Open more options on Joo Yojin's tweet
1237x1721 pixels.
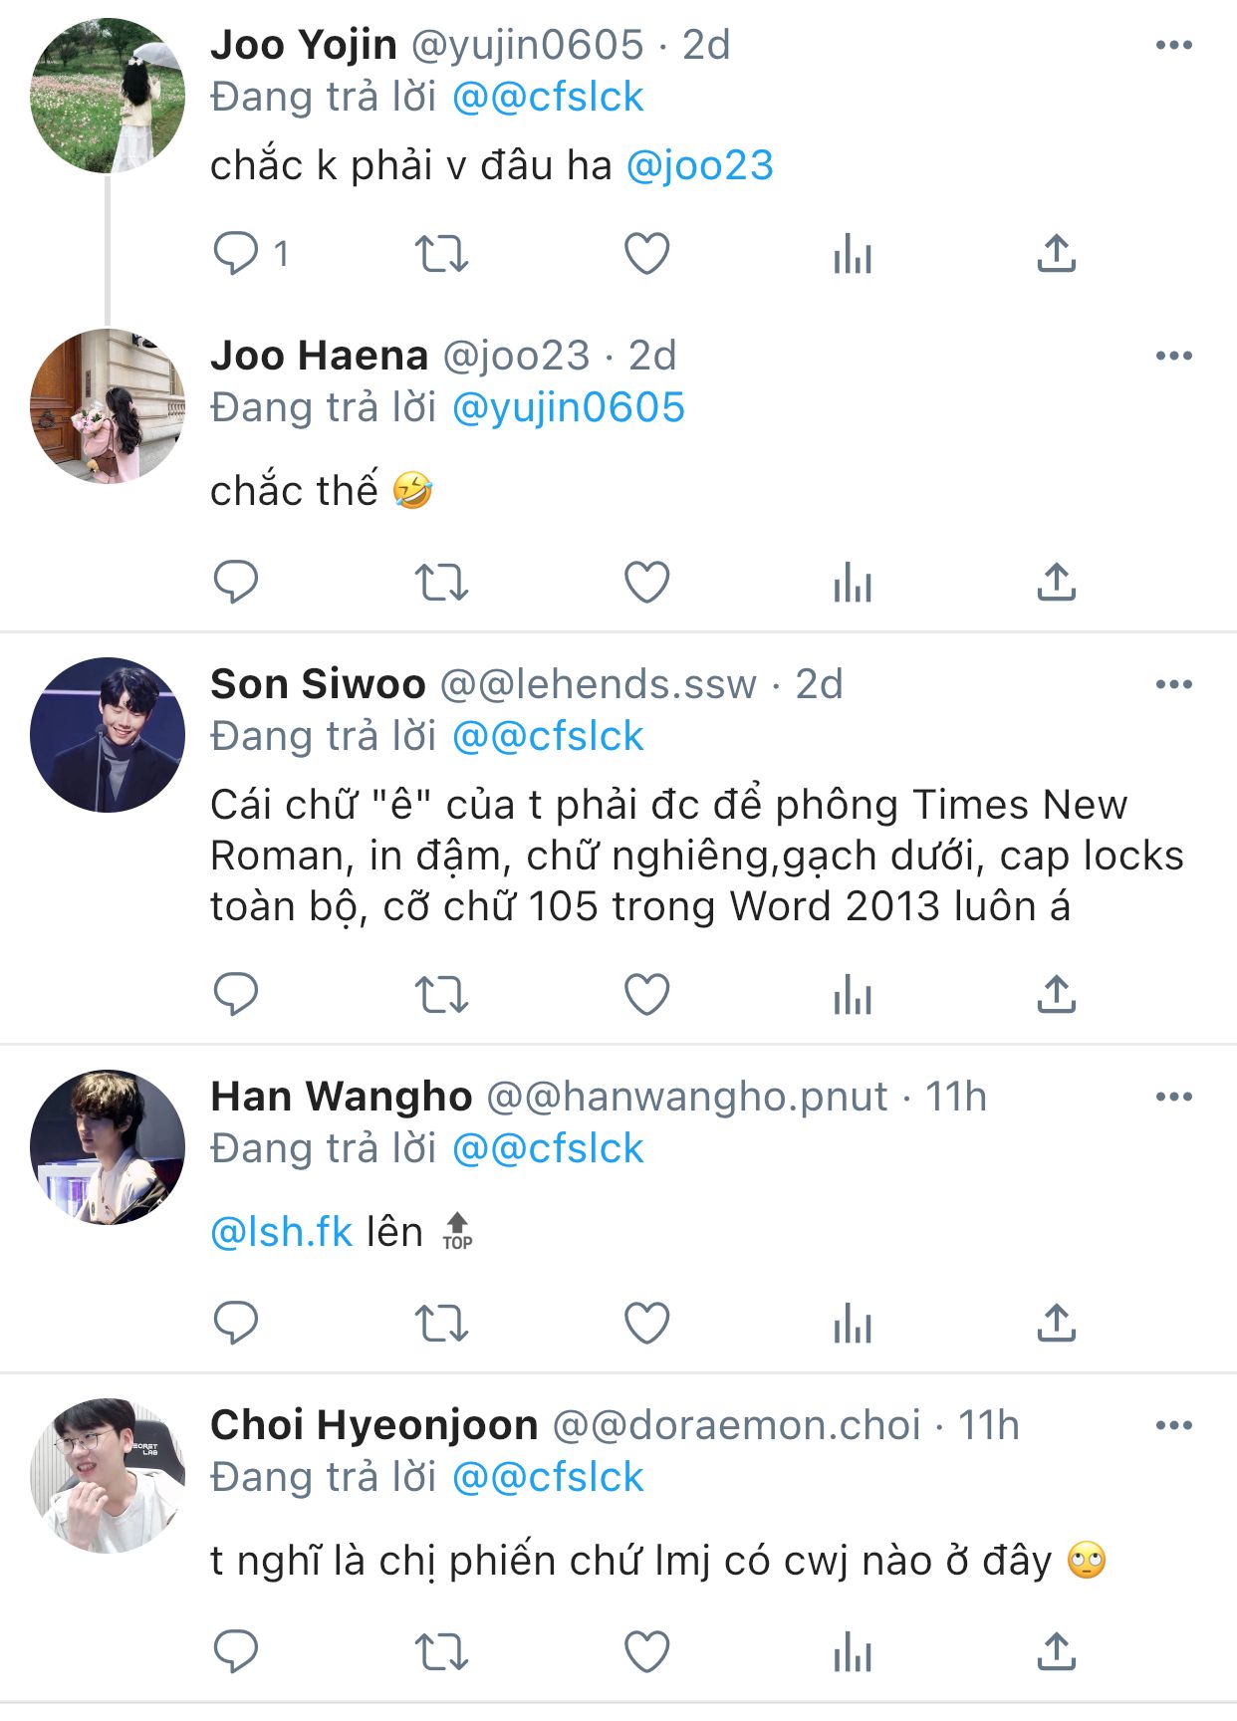coord(1173,45)
